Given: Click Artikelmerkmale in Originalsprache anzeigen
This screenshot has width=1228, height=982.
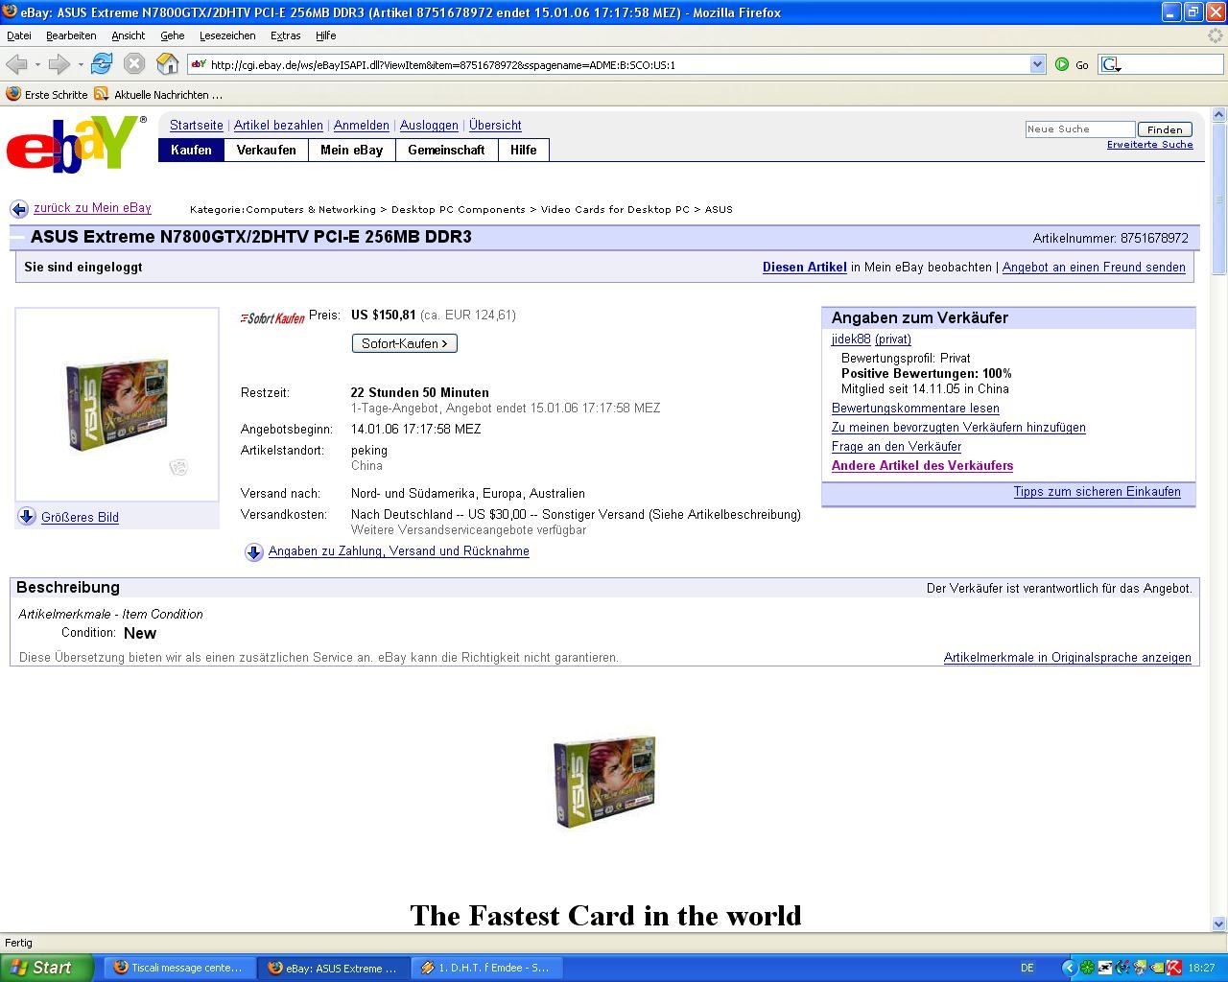Looking at the screenshot, I should coord(1068,658).
